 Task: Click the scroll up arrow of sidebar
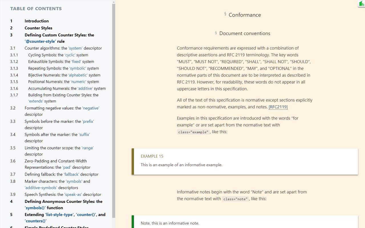coord(114,2)
